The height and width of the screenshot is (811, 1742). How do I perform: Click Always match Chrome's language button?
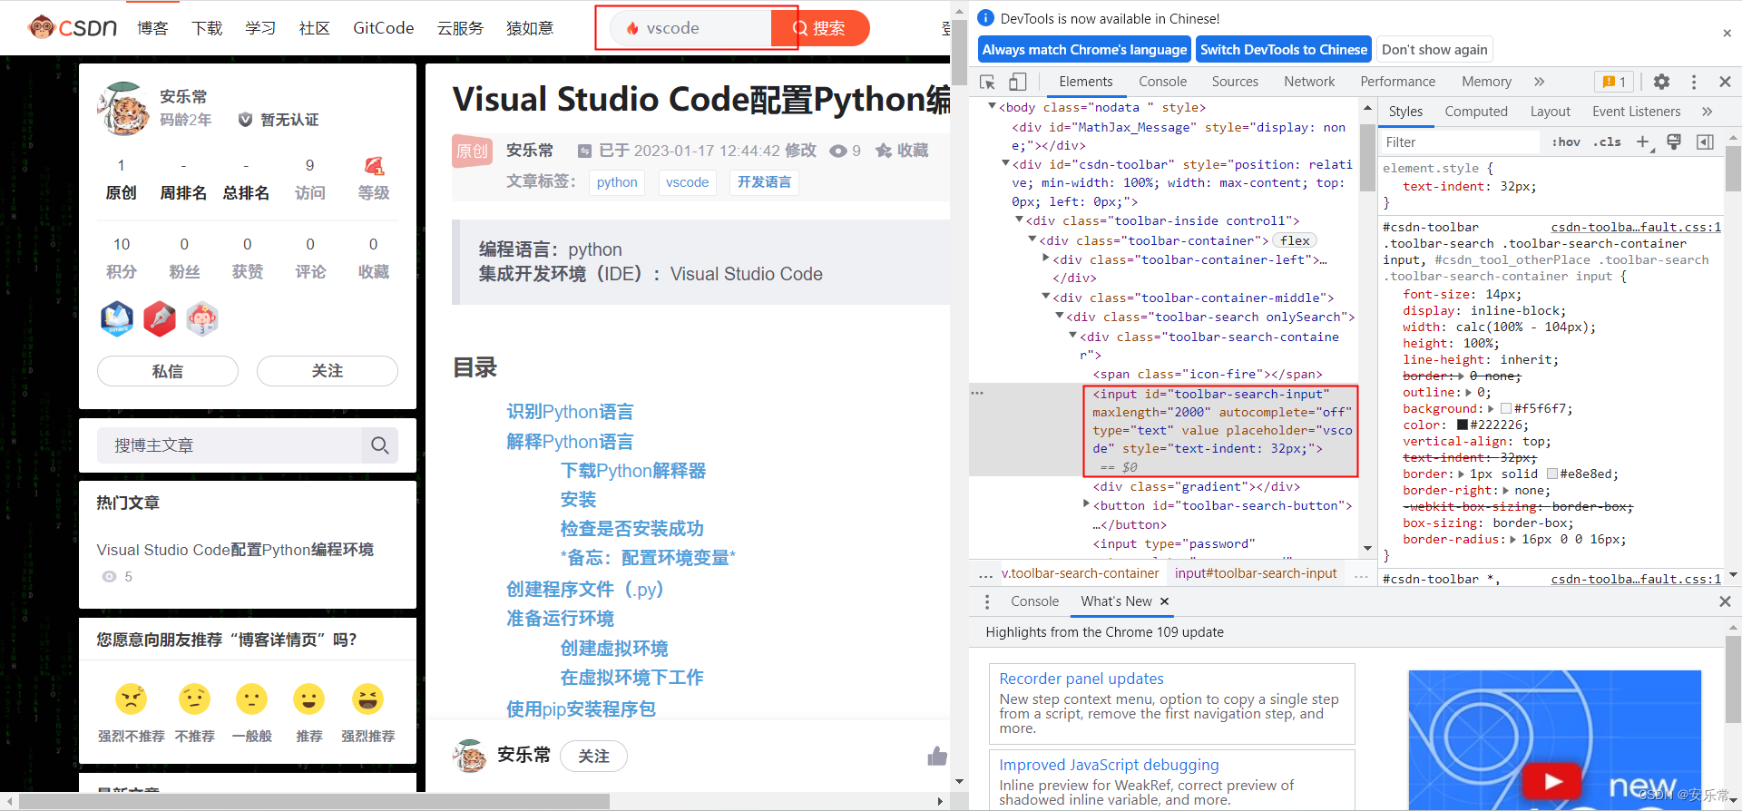point(1084,50)
